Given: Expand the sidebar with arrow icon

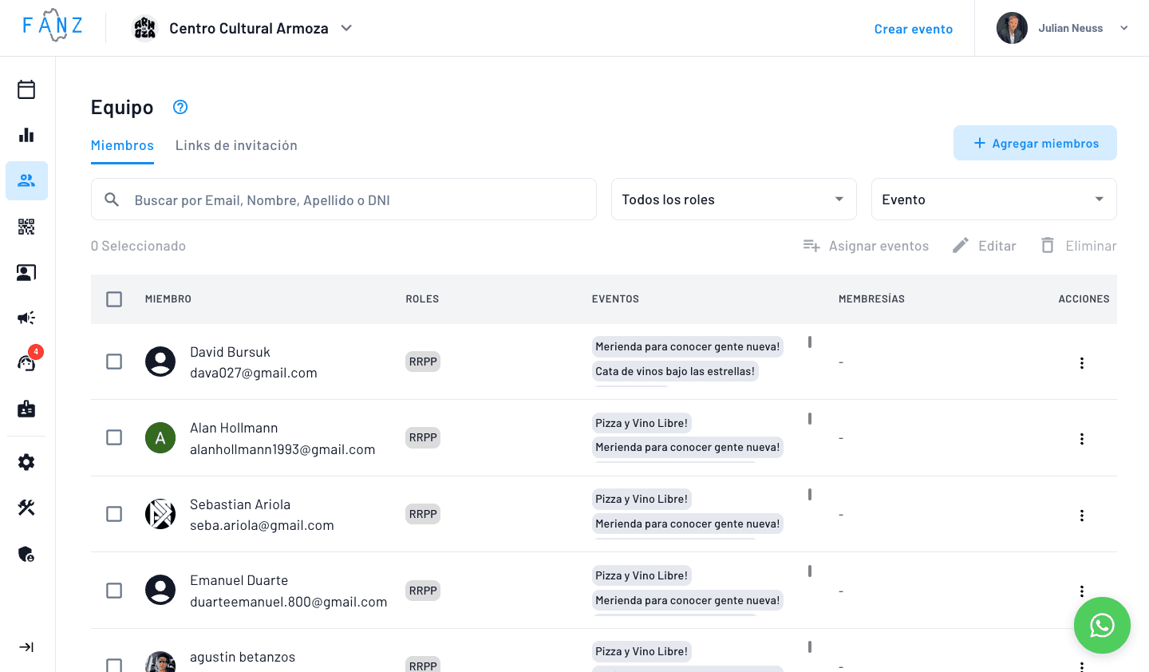Looking at the screenshot, I should click(x=26, y=647).
